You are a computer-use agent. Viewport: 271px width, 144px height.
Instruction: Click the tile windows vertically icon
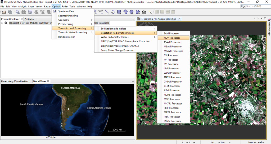coord(162,12)
